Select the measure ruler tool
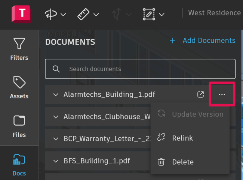Image resolution: width=243 pixels, height=180 pixels. (x=83, y=14)
